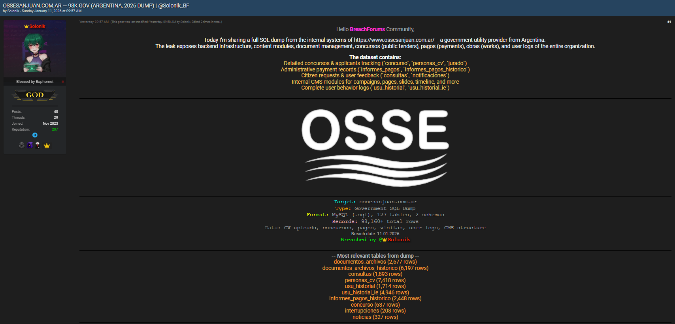The height and width of the screenshot is (324, 675).
Task: Click the thread title OSSESANJUAN.COM.AR header
Action: (x=96, y=6)
